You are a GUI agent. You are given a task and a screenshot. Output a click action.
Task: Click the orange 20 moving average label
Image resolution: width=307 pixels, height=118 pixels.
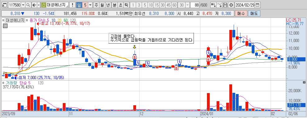pos(60,20)
